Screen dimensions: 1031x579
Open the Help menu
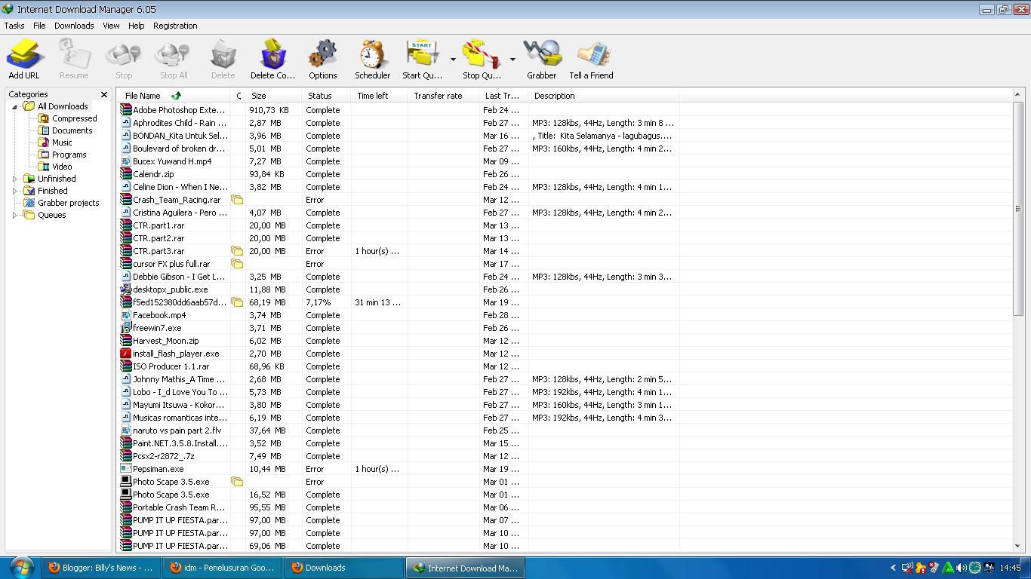click(x=137, y=26)
